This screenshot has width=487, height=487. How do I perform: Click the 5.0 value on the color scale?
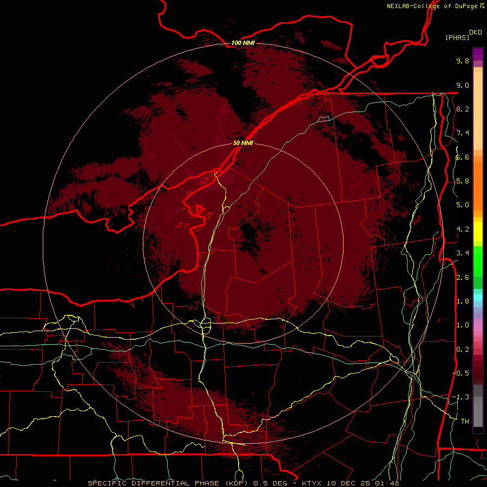pyautogui.click(x=463, y=205)
